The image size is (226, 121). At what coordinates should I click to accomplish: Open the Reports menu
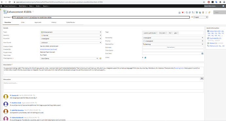click(x=46, y=6)
